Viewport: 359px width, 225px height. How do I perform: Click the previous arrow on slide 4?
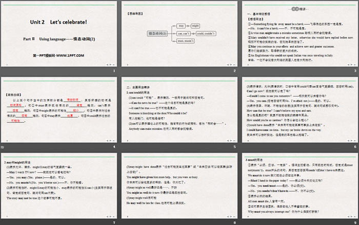[x=107, y=141]
